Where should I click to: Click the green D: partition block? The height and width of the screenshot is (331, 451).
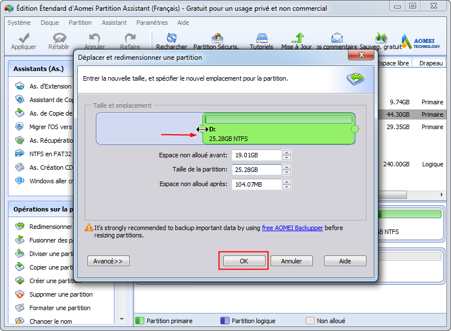pyautogui.click(x=278, y=129)
